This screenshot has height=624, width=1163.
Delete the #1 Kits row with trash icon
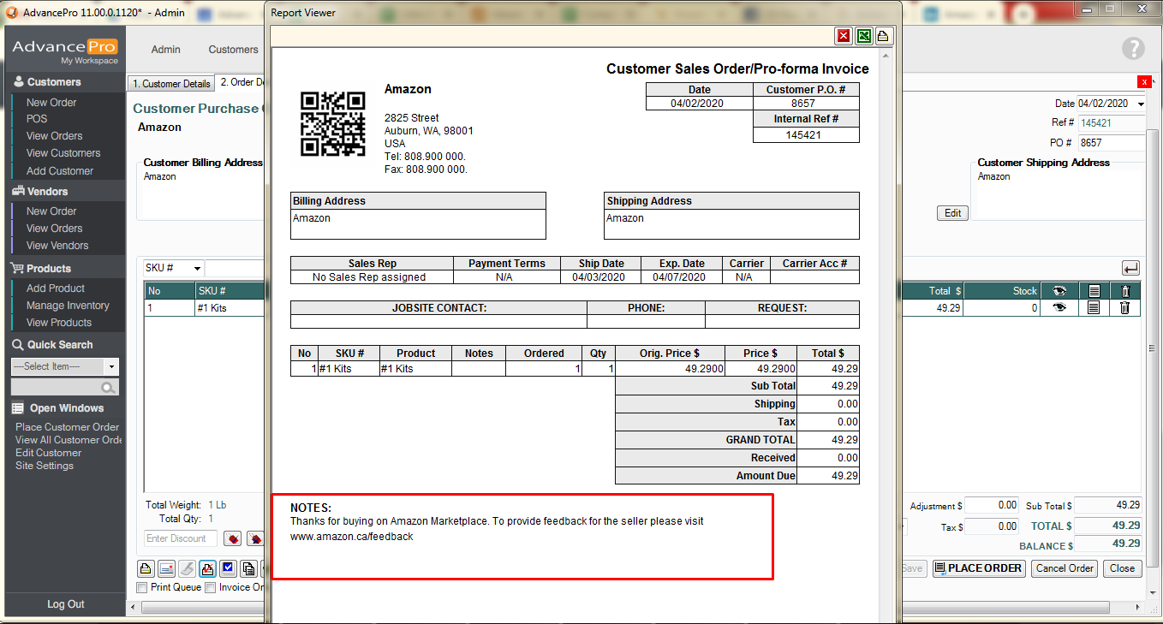[x=1124, y=308]
